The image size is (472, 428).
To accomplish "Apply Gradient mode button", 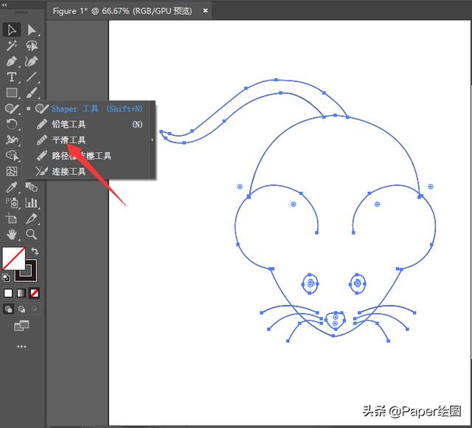I will pos(21,293).
